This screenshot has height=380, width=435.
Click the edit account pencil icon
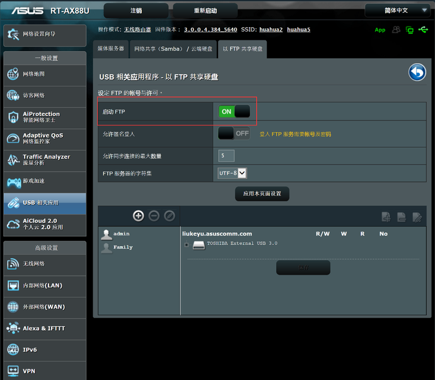169,216
